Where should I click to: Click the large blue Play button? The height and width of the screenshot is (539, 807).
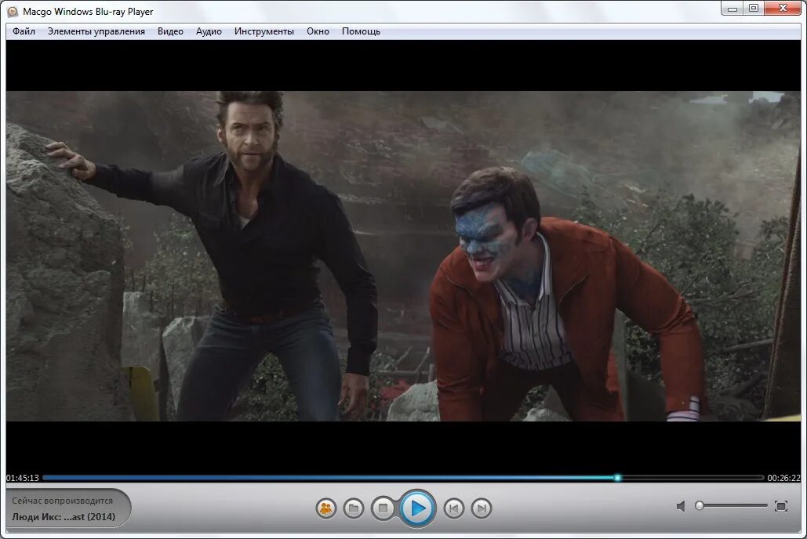coord(417,508)
